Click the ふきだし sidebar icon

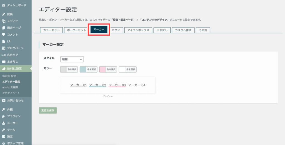3,62
